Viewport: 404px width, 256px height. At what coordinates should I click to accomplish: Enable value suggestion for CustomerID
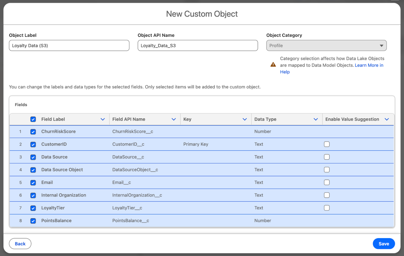[x=327, y=144]
